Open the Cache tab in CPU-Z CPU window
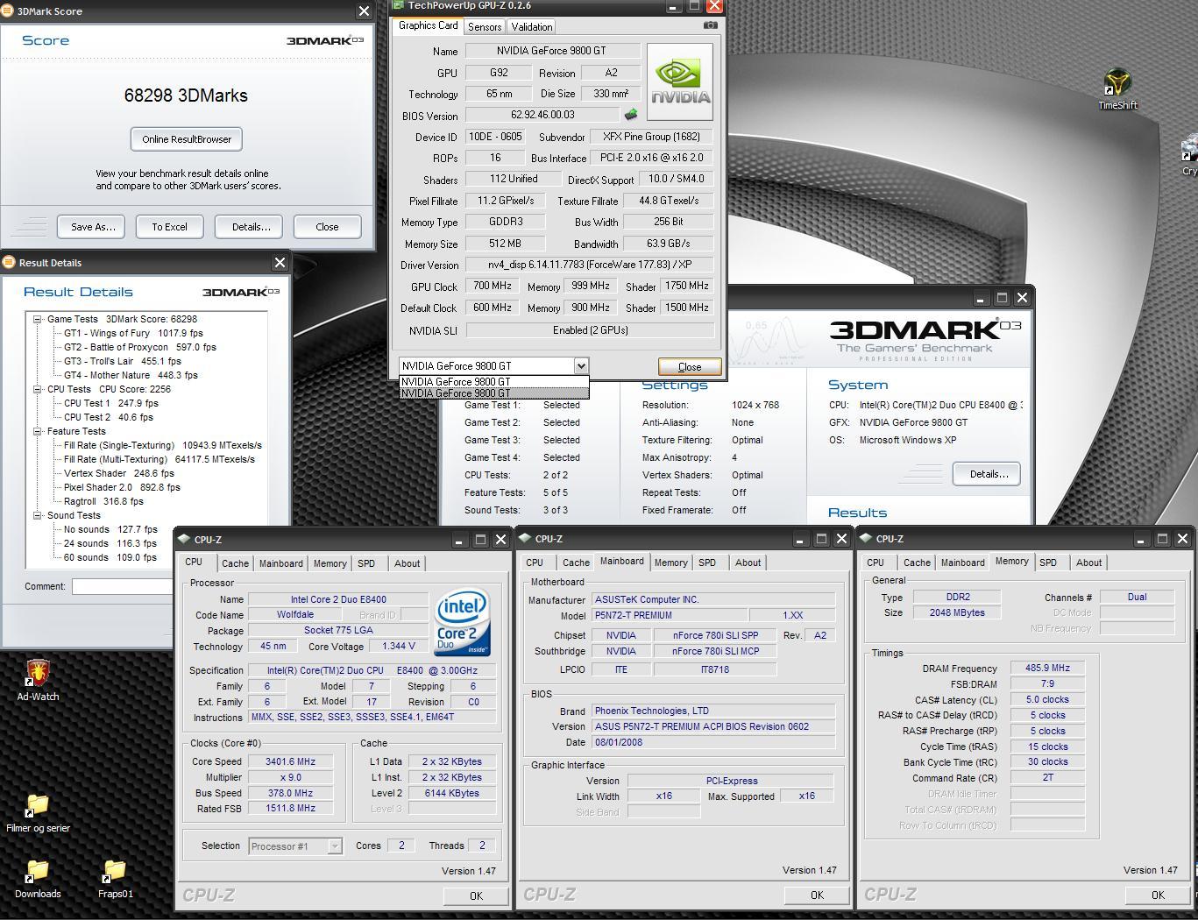Viewport: 1198px width, 920px height. pos(235,563)
